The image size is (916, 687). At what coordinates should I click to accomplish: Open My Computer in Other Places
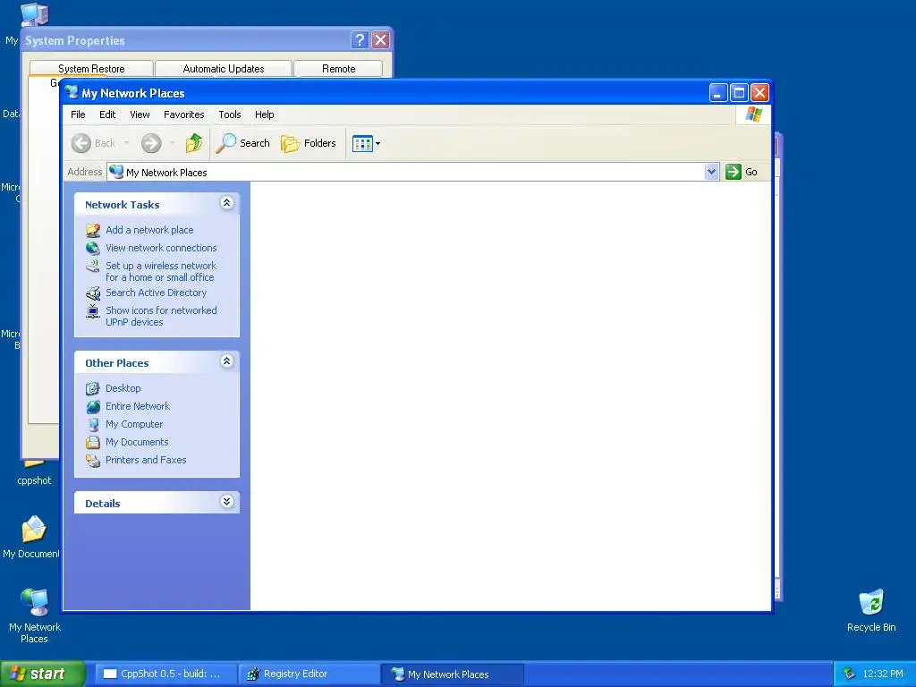[x=134, y=424]
